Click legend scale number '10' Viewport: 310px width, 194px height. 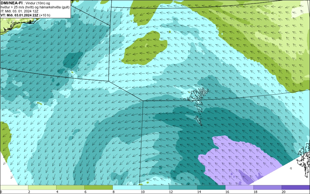[143, 192]
